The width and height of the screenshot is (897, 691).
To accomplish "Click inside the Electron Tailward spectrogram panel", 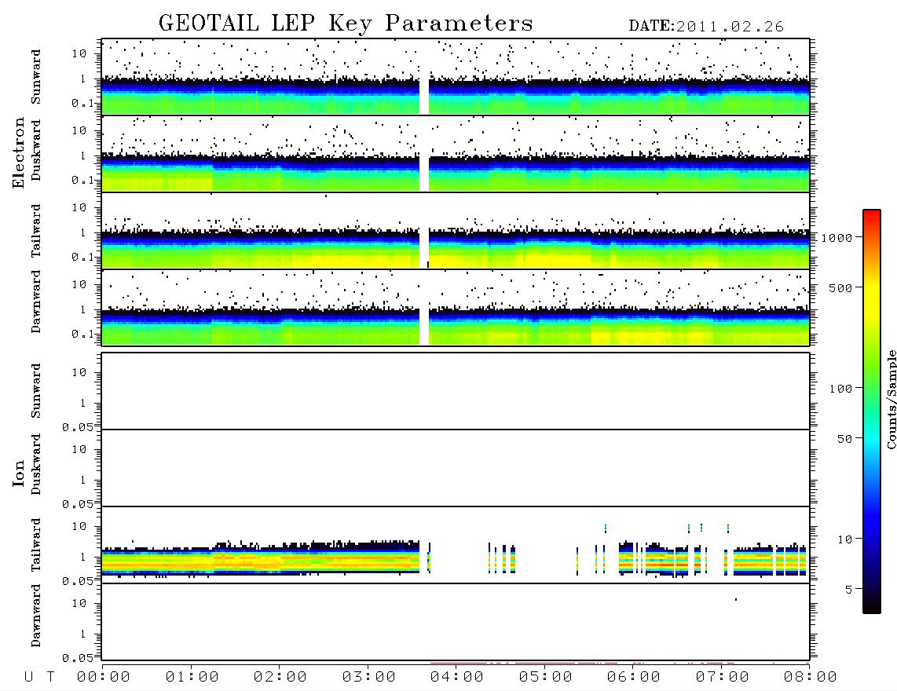I will pos(456,231).
